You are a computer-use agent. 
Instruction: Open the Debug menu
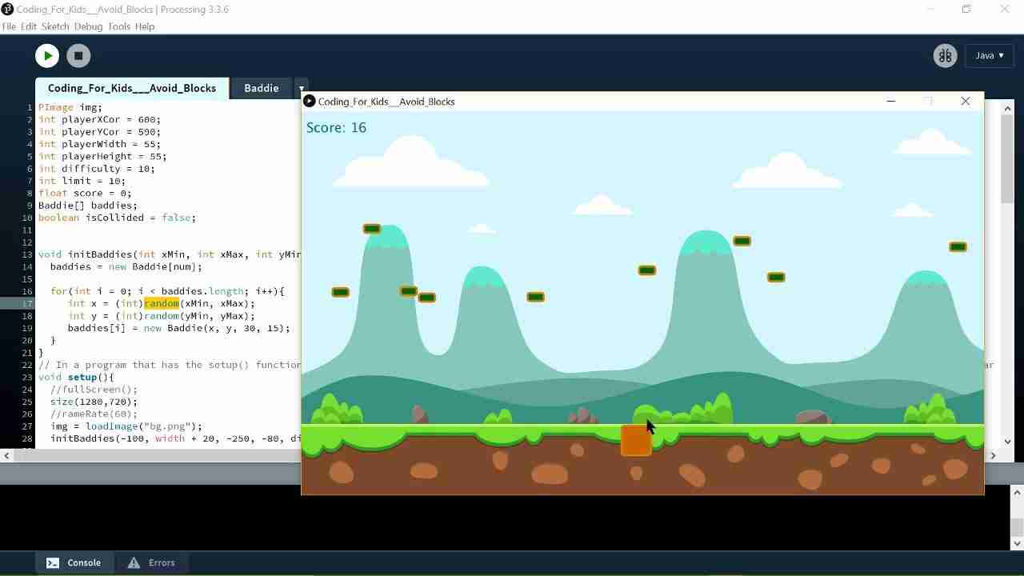(x=88, y=26)
